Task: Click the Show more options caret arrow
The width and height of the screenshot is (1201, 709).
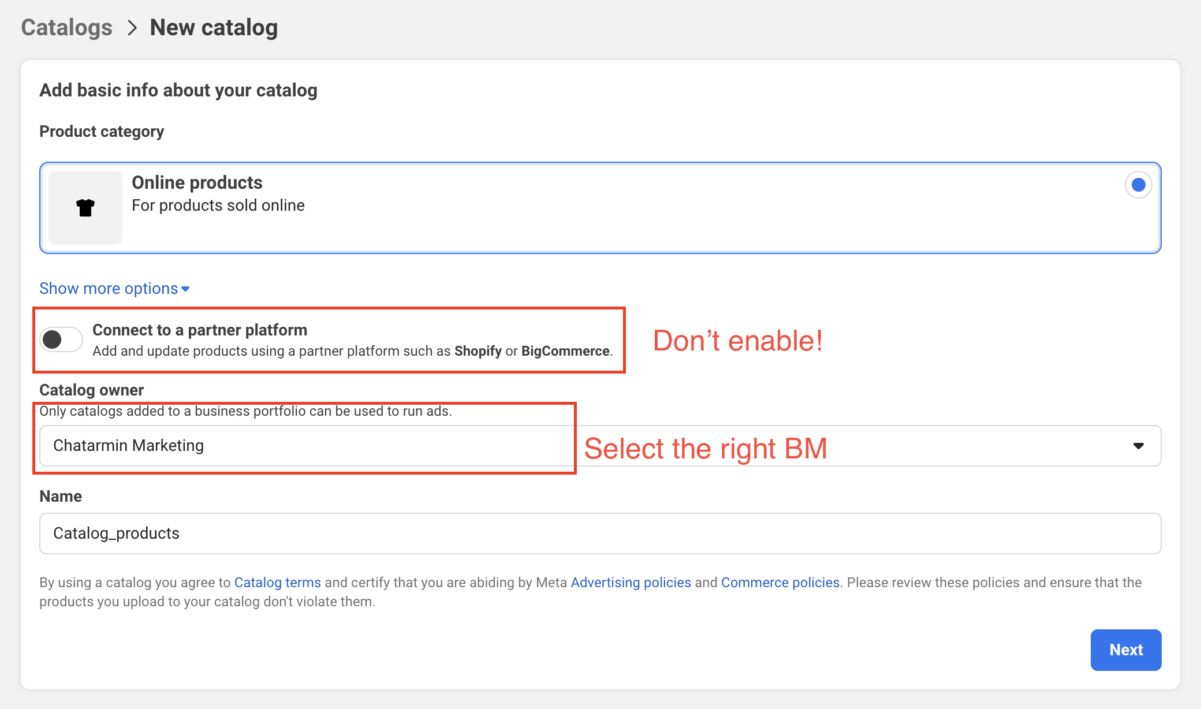Action: (x=185, y=289)
